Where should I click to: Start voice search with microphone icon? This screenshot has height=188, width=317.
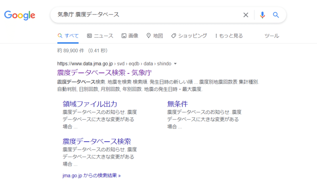[x=262, y=15]
